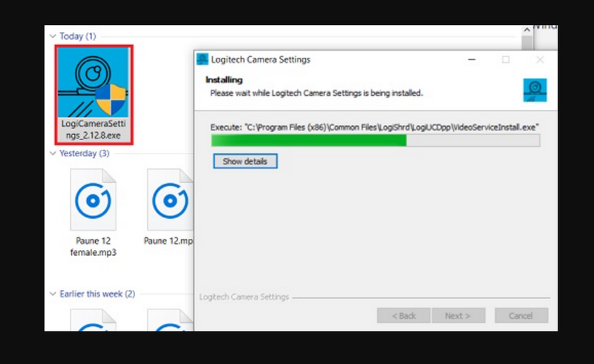Click the Execute path text line
The height and width of the screenshot is (364, 594).
(x=374, y=128)
